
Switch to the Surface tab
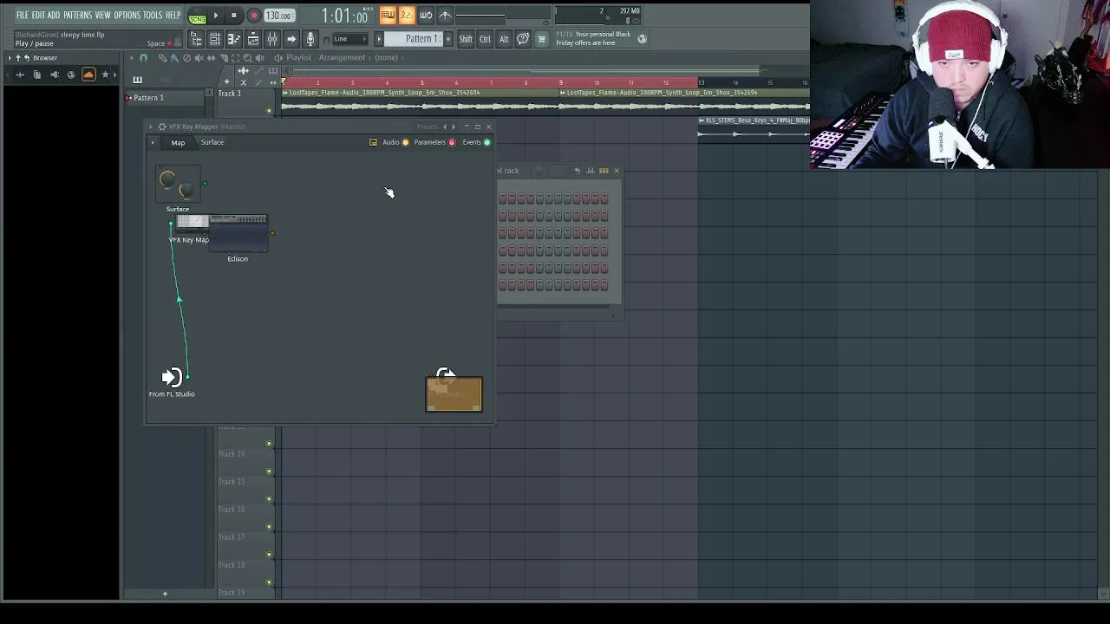212,142
